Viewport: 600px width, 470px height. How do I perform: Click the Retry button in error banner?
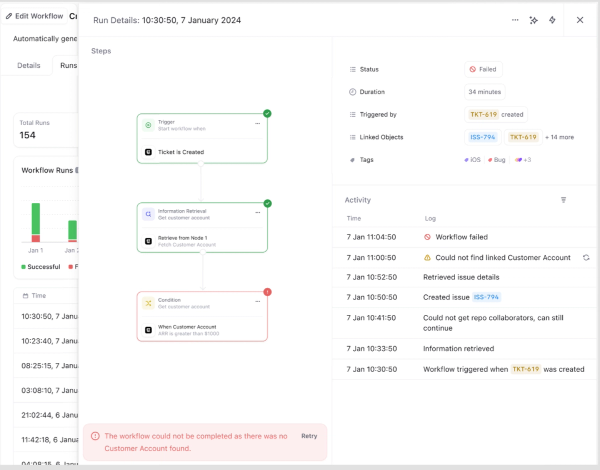[x=309, y=436]
